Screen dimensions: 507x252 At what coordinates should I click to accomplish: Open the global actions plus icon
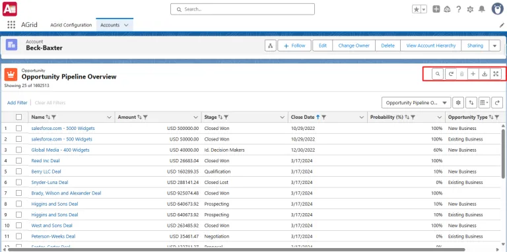[x=436, y=9]
